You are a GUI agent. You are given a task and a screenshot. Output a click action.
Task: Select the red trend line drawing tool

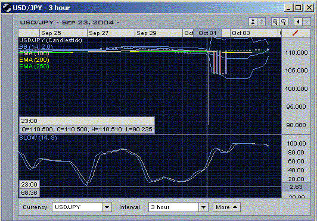click(296, 33)
